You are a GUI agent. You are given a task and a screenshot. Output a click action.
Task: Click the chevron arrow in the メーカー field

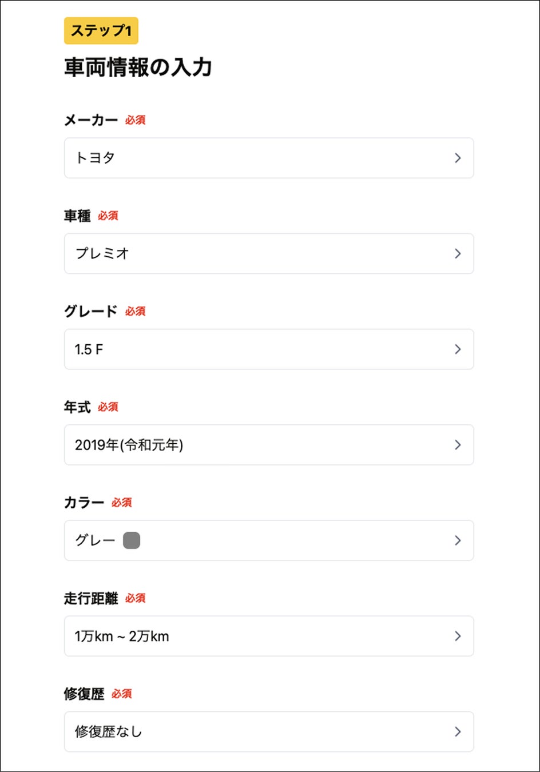click(x=458, y=158)
